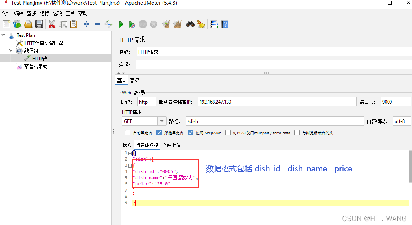Open the 编辑 menu
412x225 pixels.
click(19, 13)
